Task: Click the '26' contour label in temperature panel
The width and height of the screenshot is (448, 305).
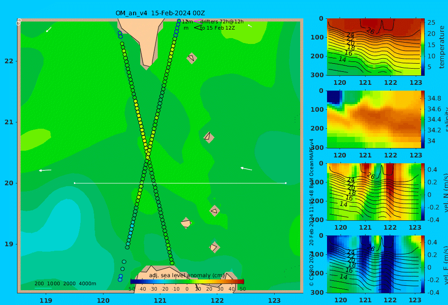Action: tap(370, 31)
